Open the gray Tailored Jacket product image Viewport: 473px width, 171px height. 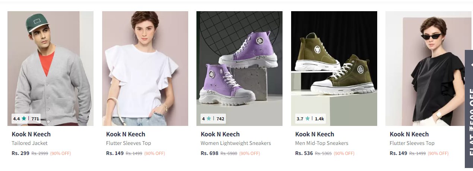(x=50, y=67)
